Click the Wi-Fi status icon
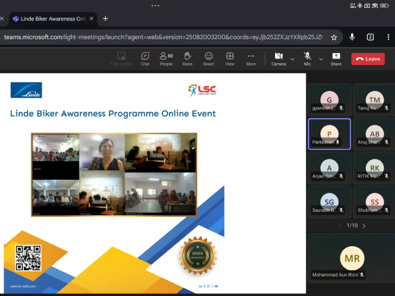 [375, 5]
